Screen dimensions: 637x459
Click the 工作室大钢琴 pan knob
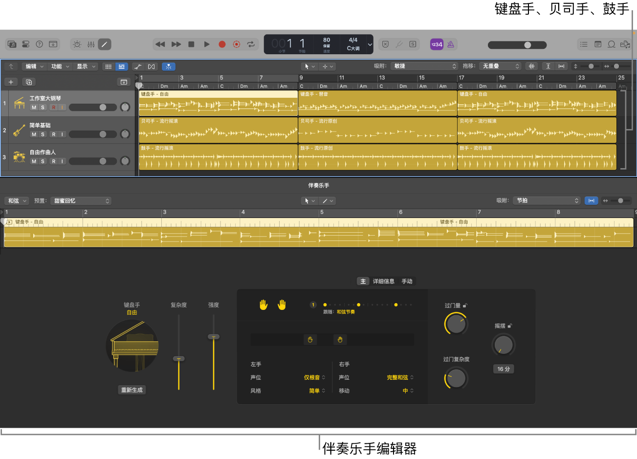click(x=125, y=107)
